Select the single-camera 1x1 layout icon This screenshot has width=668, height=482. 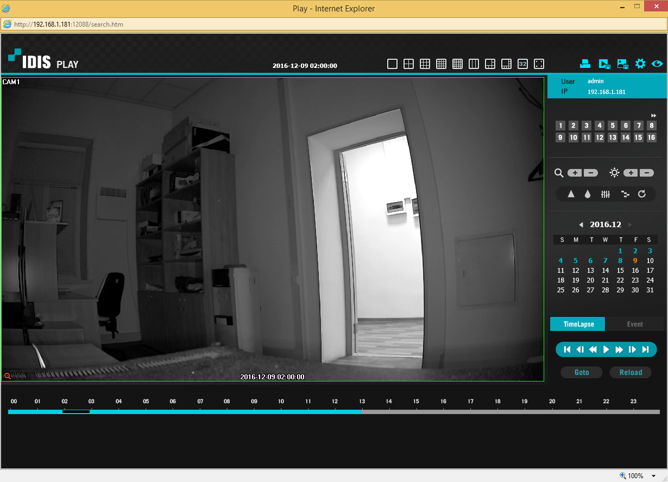click(x=392, y=64)
